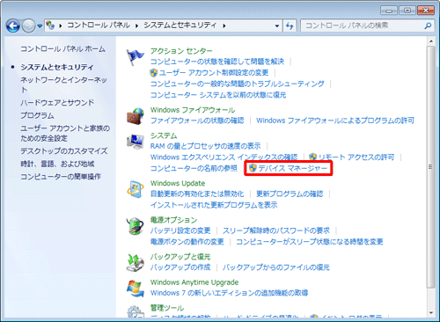
Task: Go to コントロール パネル ホーム
Action: [x=62, y=48]
